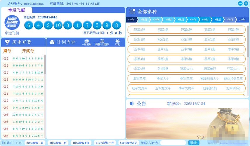
Task: Click the recharge card number field
Action: tap(173, 143)
